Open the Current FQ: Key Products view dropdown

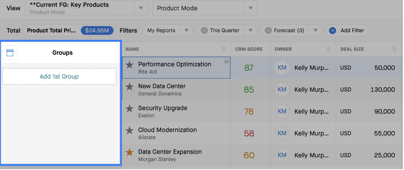tap(141, 8)
